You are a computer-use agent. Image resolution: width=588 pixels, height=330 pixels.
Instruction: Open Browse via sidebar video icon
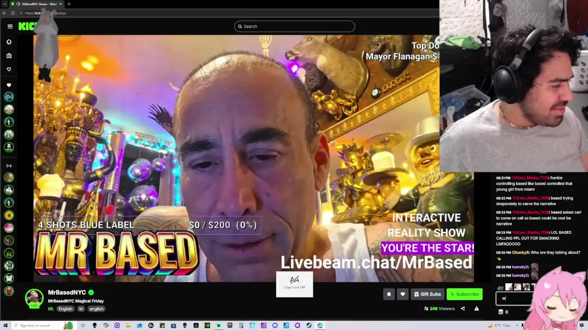pos(9,55)
